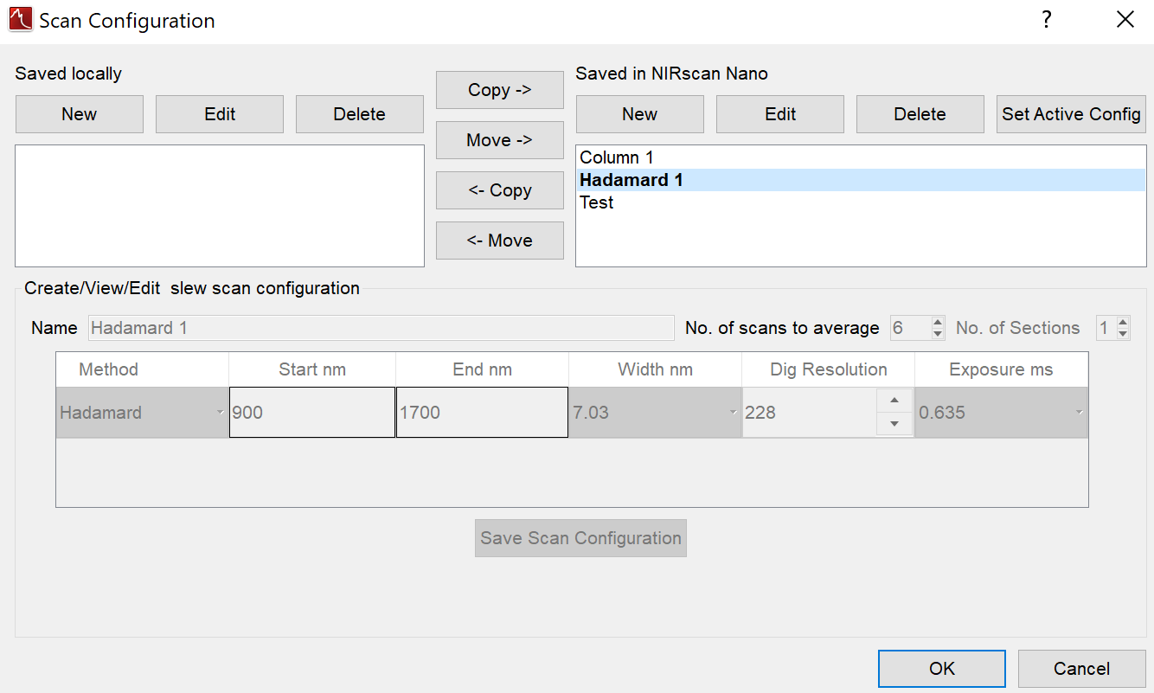This screenshot has width=1154, height=693.
Task: Click the help question mark icon
Action: (x=1047, y=20)
